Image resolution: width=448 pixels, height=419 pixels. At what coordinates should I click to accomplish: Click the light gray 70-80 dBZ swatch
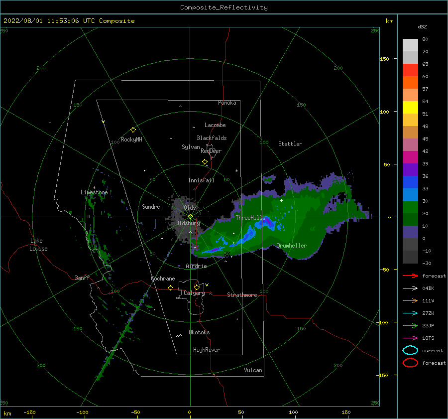click(x=410, y=45)
